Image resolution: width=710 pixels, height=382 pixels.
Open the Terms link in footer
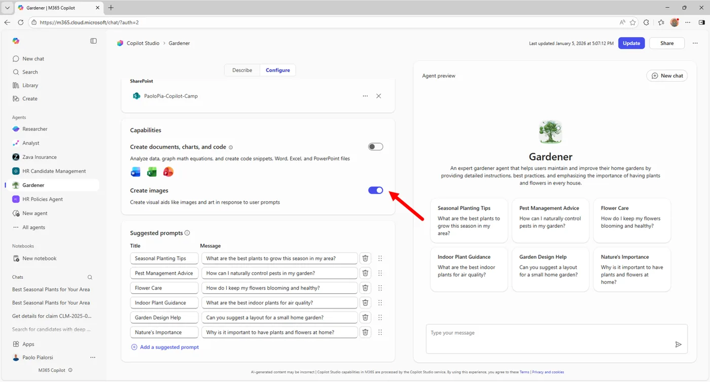pos(524,372)
